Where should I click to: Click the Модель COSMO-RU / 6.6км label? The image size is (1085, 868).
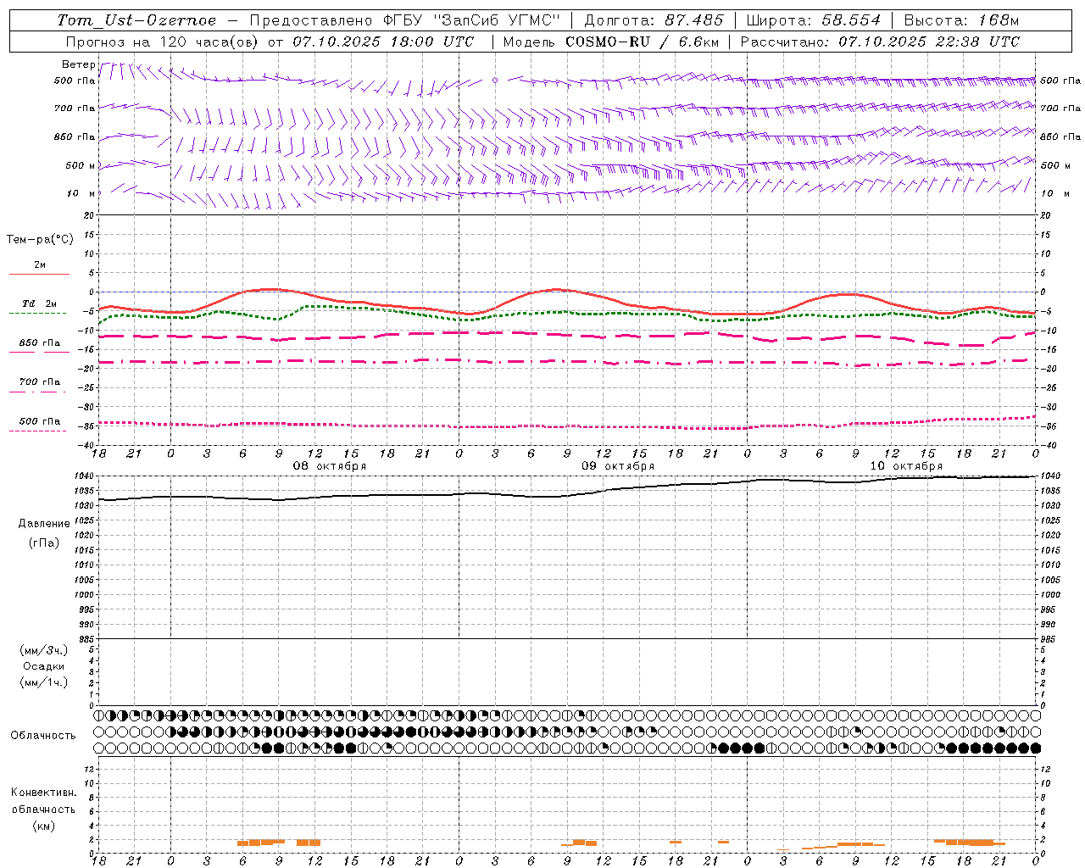coord(610,42)
